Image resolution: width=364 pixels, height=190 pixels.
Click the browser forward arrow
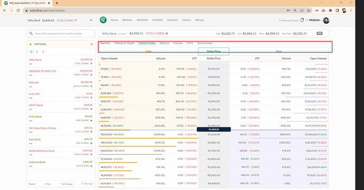(x=12, y=11)
